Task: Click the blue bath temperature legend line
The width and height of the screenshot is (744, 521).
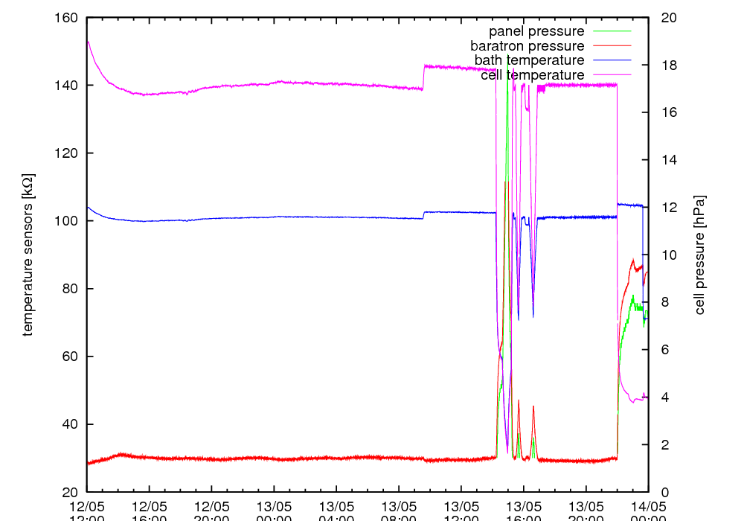Action: click(612, 60)
